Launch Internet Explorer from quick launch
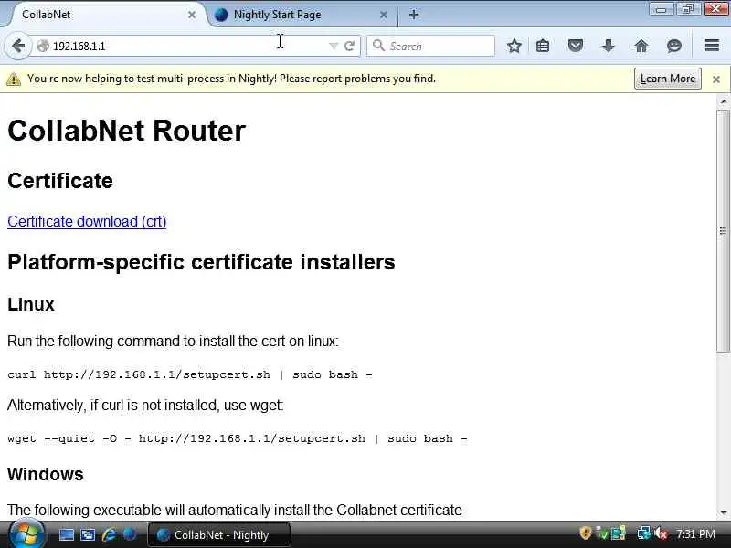 click(109, 534)
